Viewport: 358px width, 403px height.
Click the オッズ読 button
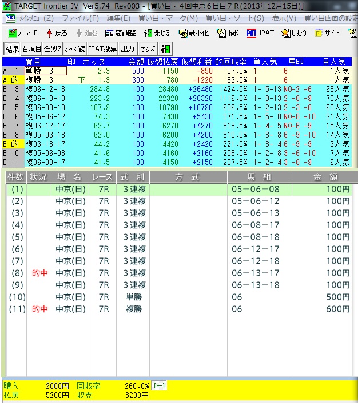(75, 49)
